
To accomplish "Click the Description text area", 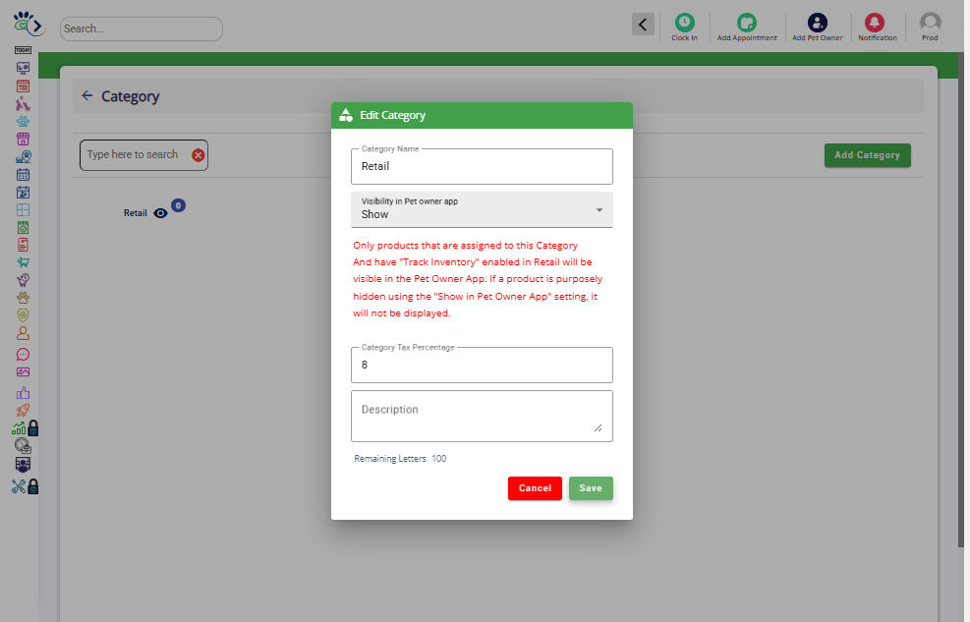I will 482,416.
